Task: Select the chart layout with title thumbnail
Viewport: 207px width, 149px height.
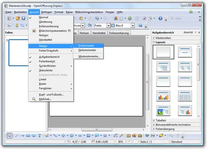Action: (x=163, y=96)
